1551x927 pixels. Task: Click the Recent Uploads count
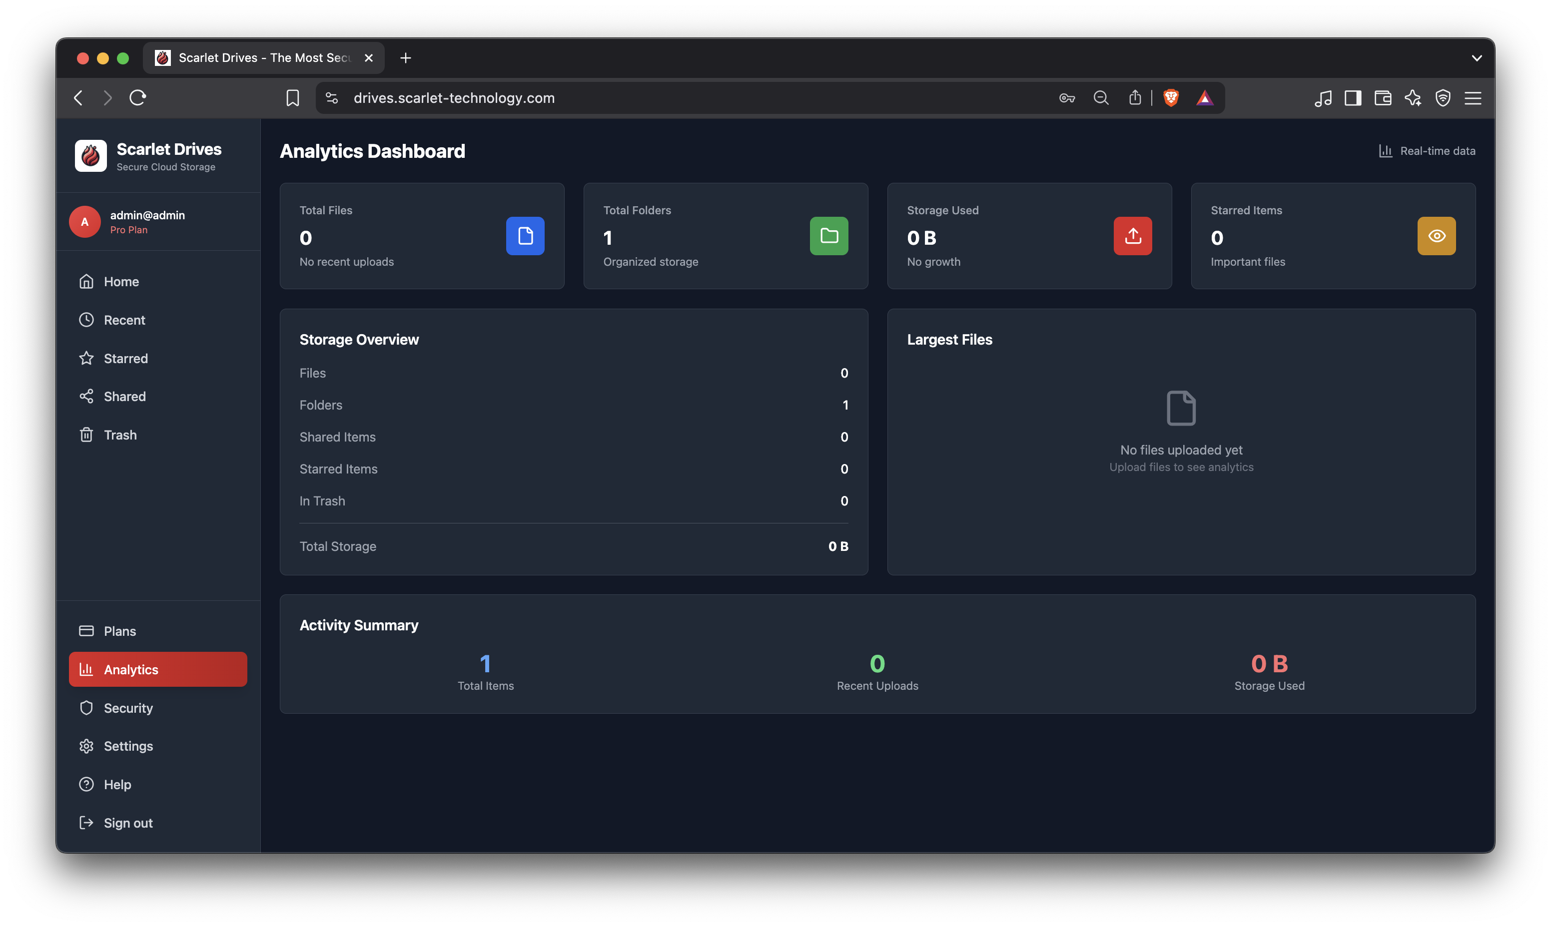(877, 663)
